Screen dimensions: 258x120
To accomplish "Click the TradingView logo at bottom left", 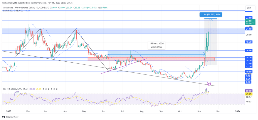I will point(10,117).
